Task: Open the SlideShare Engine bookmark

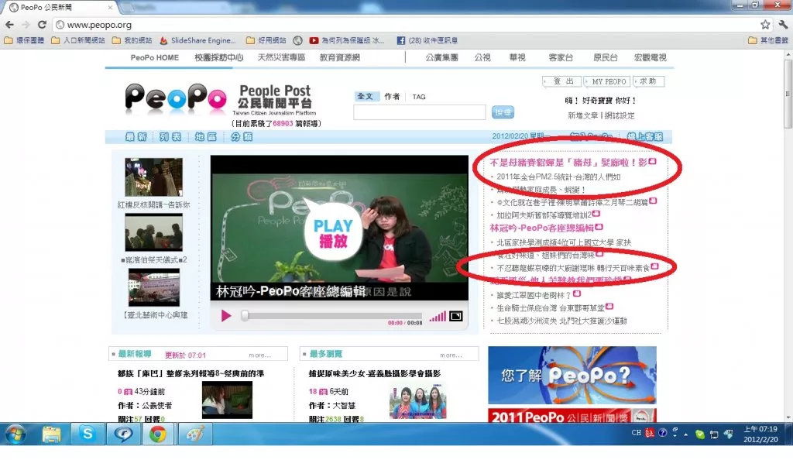Action: coord(197,40)
